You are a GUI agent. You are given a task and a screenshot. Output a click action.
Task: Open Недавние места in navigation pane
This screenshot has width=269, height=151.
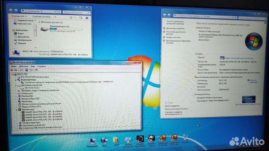24,21
